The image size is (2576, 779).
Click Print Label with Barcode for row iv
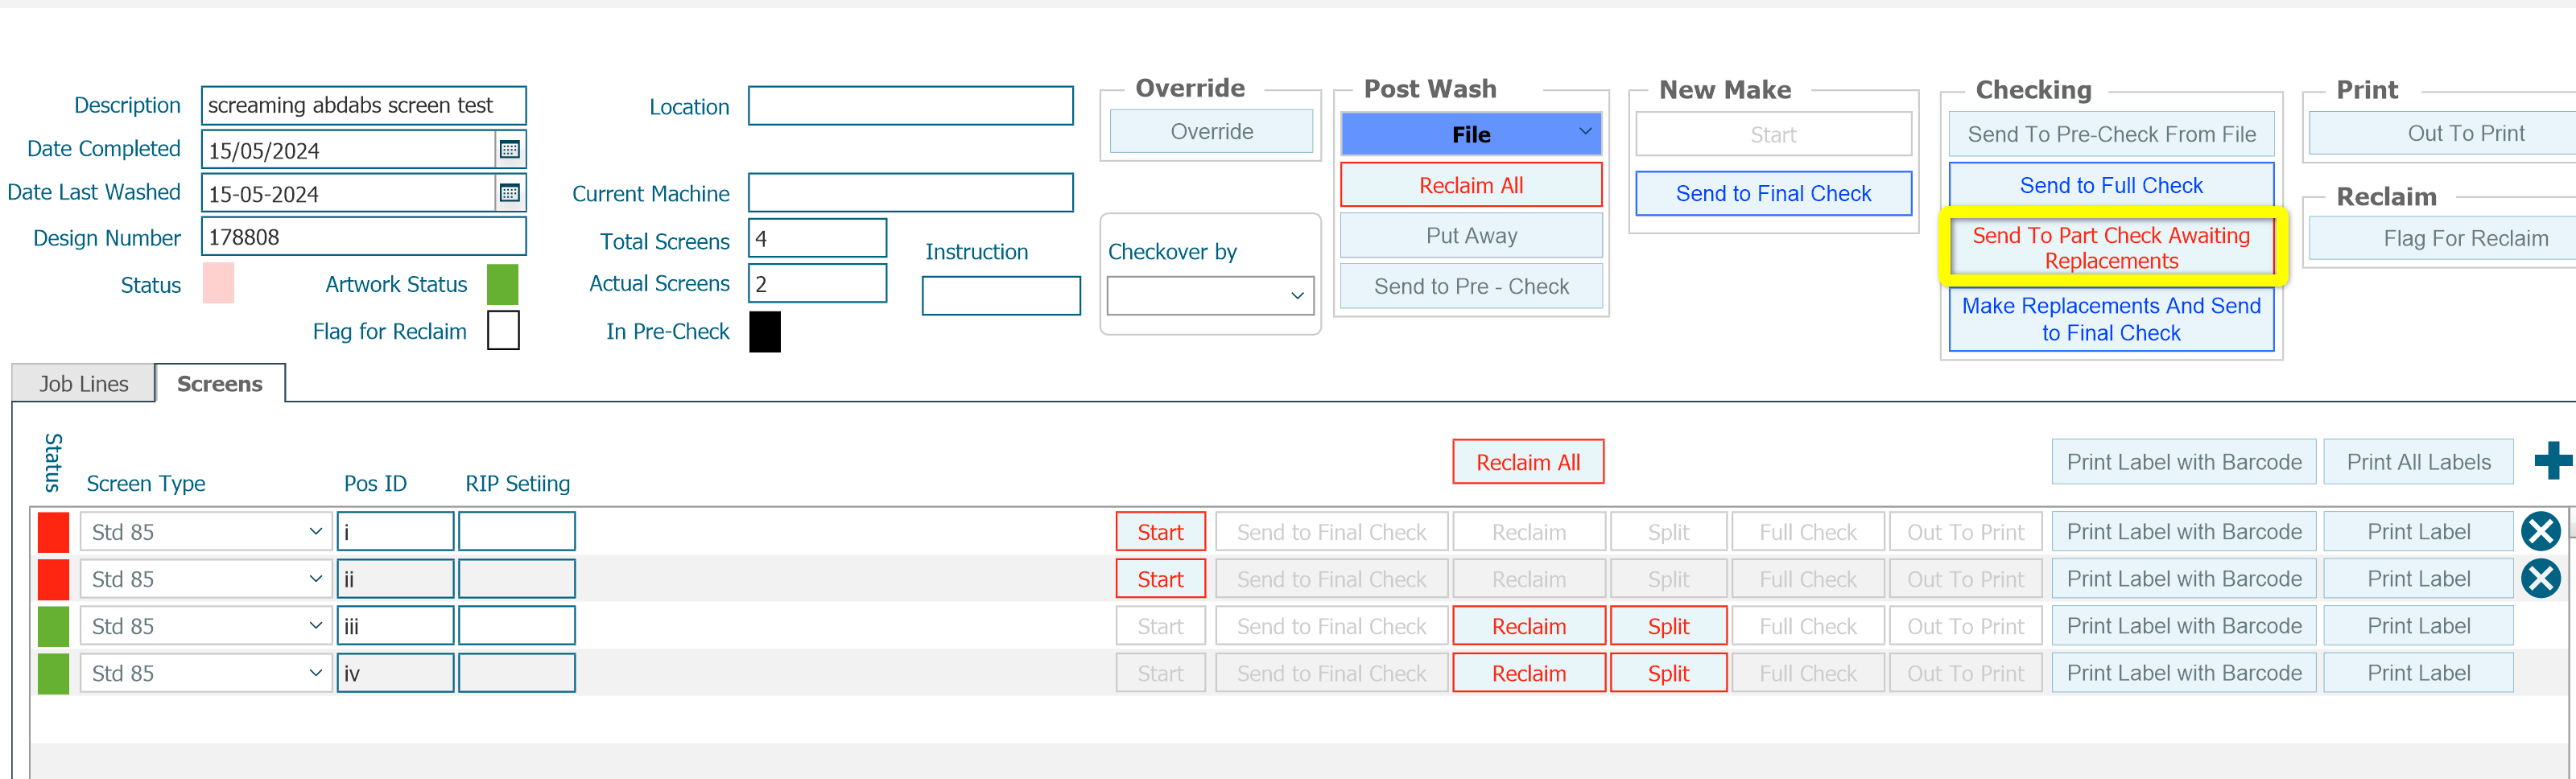(x=2183, y=672)
